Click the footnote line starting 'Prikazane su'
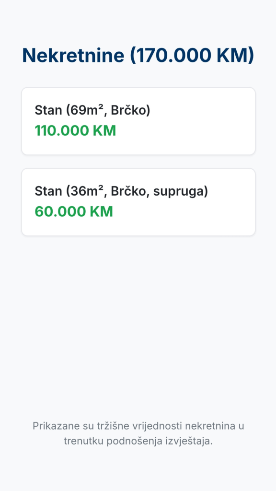 coord(138,426)
